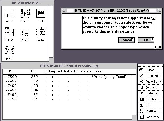Select the User Item palette item
The width and height of the screenshot is (164, 121).
[x=150, y=117]
